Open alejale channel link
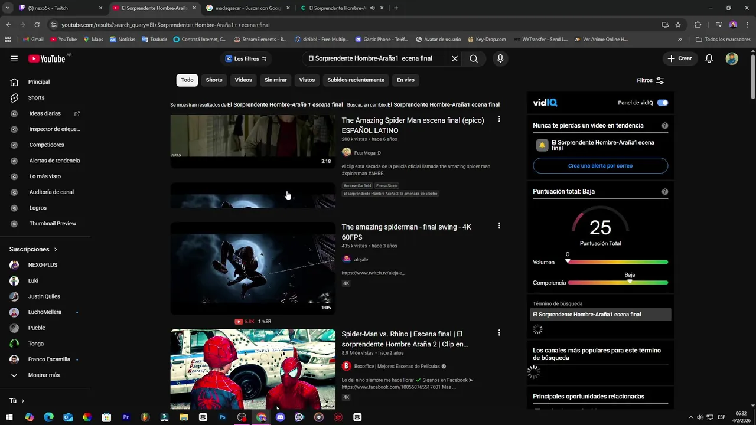Image resolution: width=756 pixels, height=425 pixels. coord(361,260)
